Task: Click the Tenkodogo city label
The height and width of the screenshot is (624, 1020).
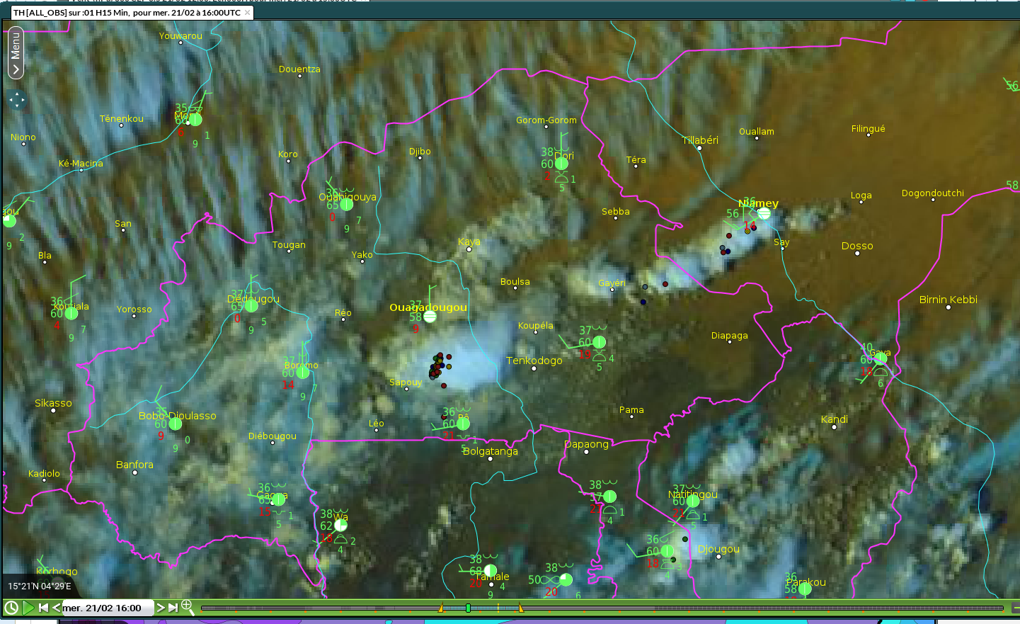Action: 534,361
